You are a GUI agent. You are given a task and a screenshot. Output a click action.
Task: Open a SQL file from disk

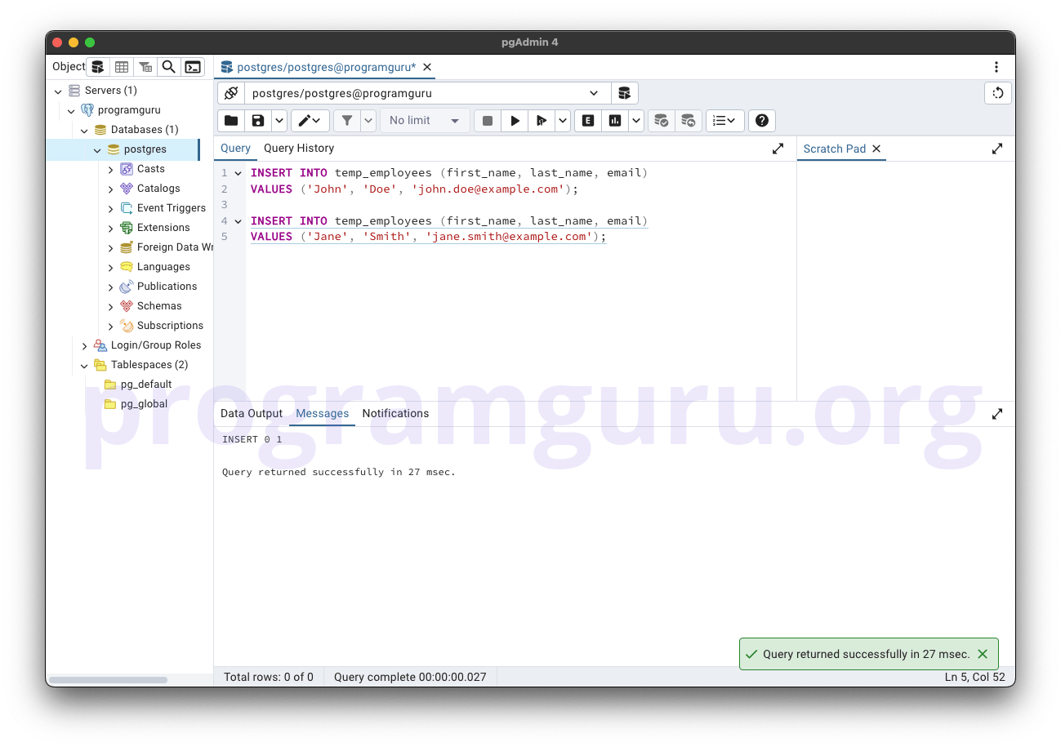pos(230,120)
